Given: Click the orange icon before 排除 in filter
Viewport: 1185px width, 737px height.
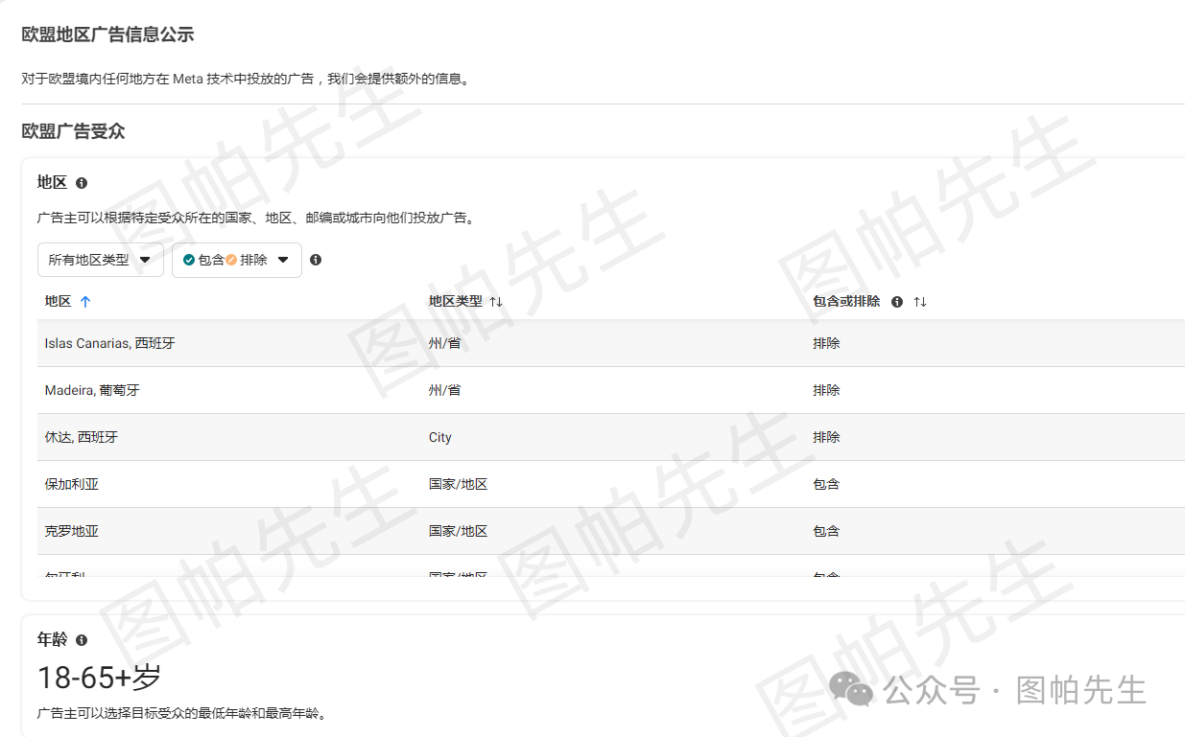Looking at the screenshot, I should 231,260.
